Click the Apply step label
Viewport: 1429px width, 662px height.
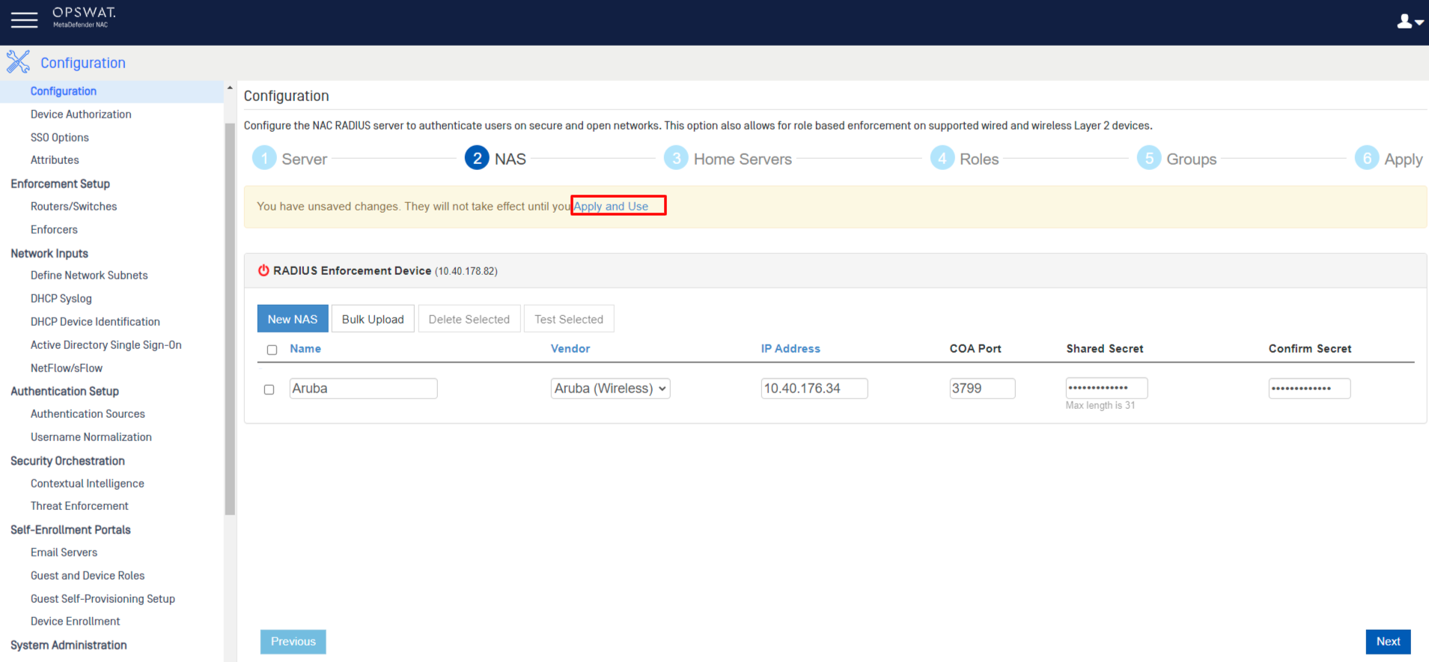click(1403, 159)
